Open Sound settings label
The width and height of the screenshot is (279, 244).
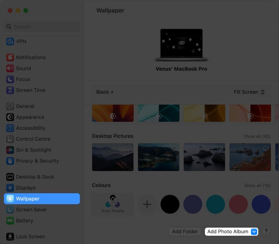[23, 68]
